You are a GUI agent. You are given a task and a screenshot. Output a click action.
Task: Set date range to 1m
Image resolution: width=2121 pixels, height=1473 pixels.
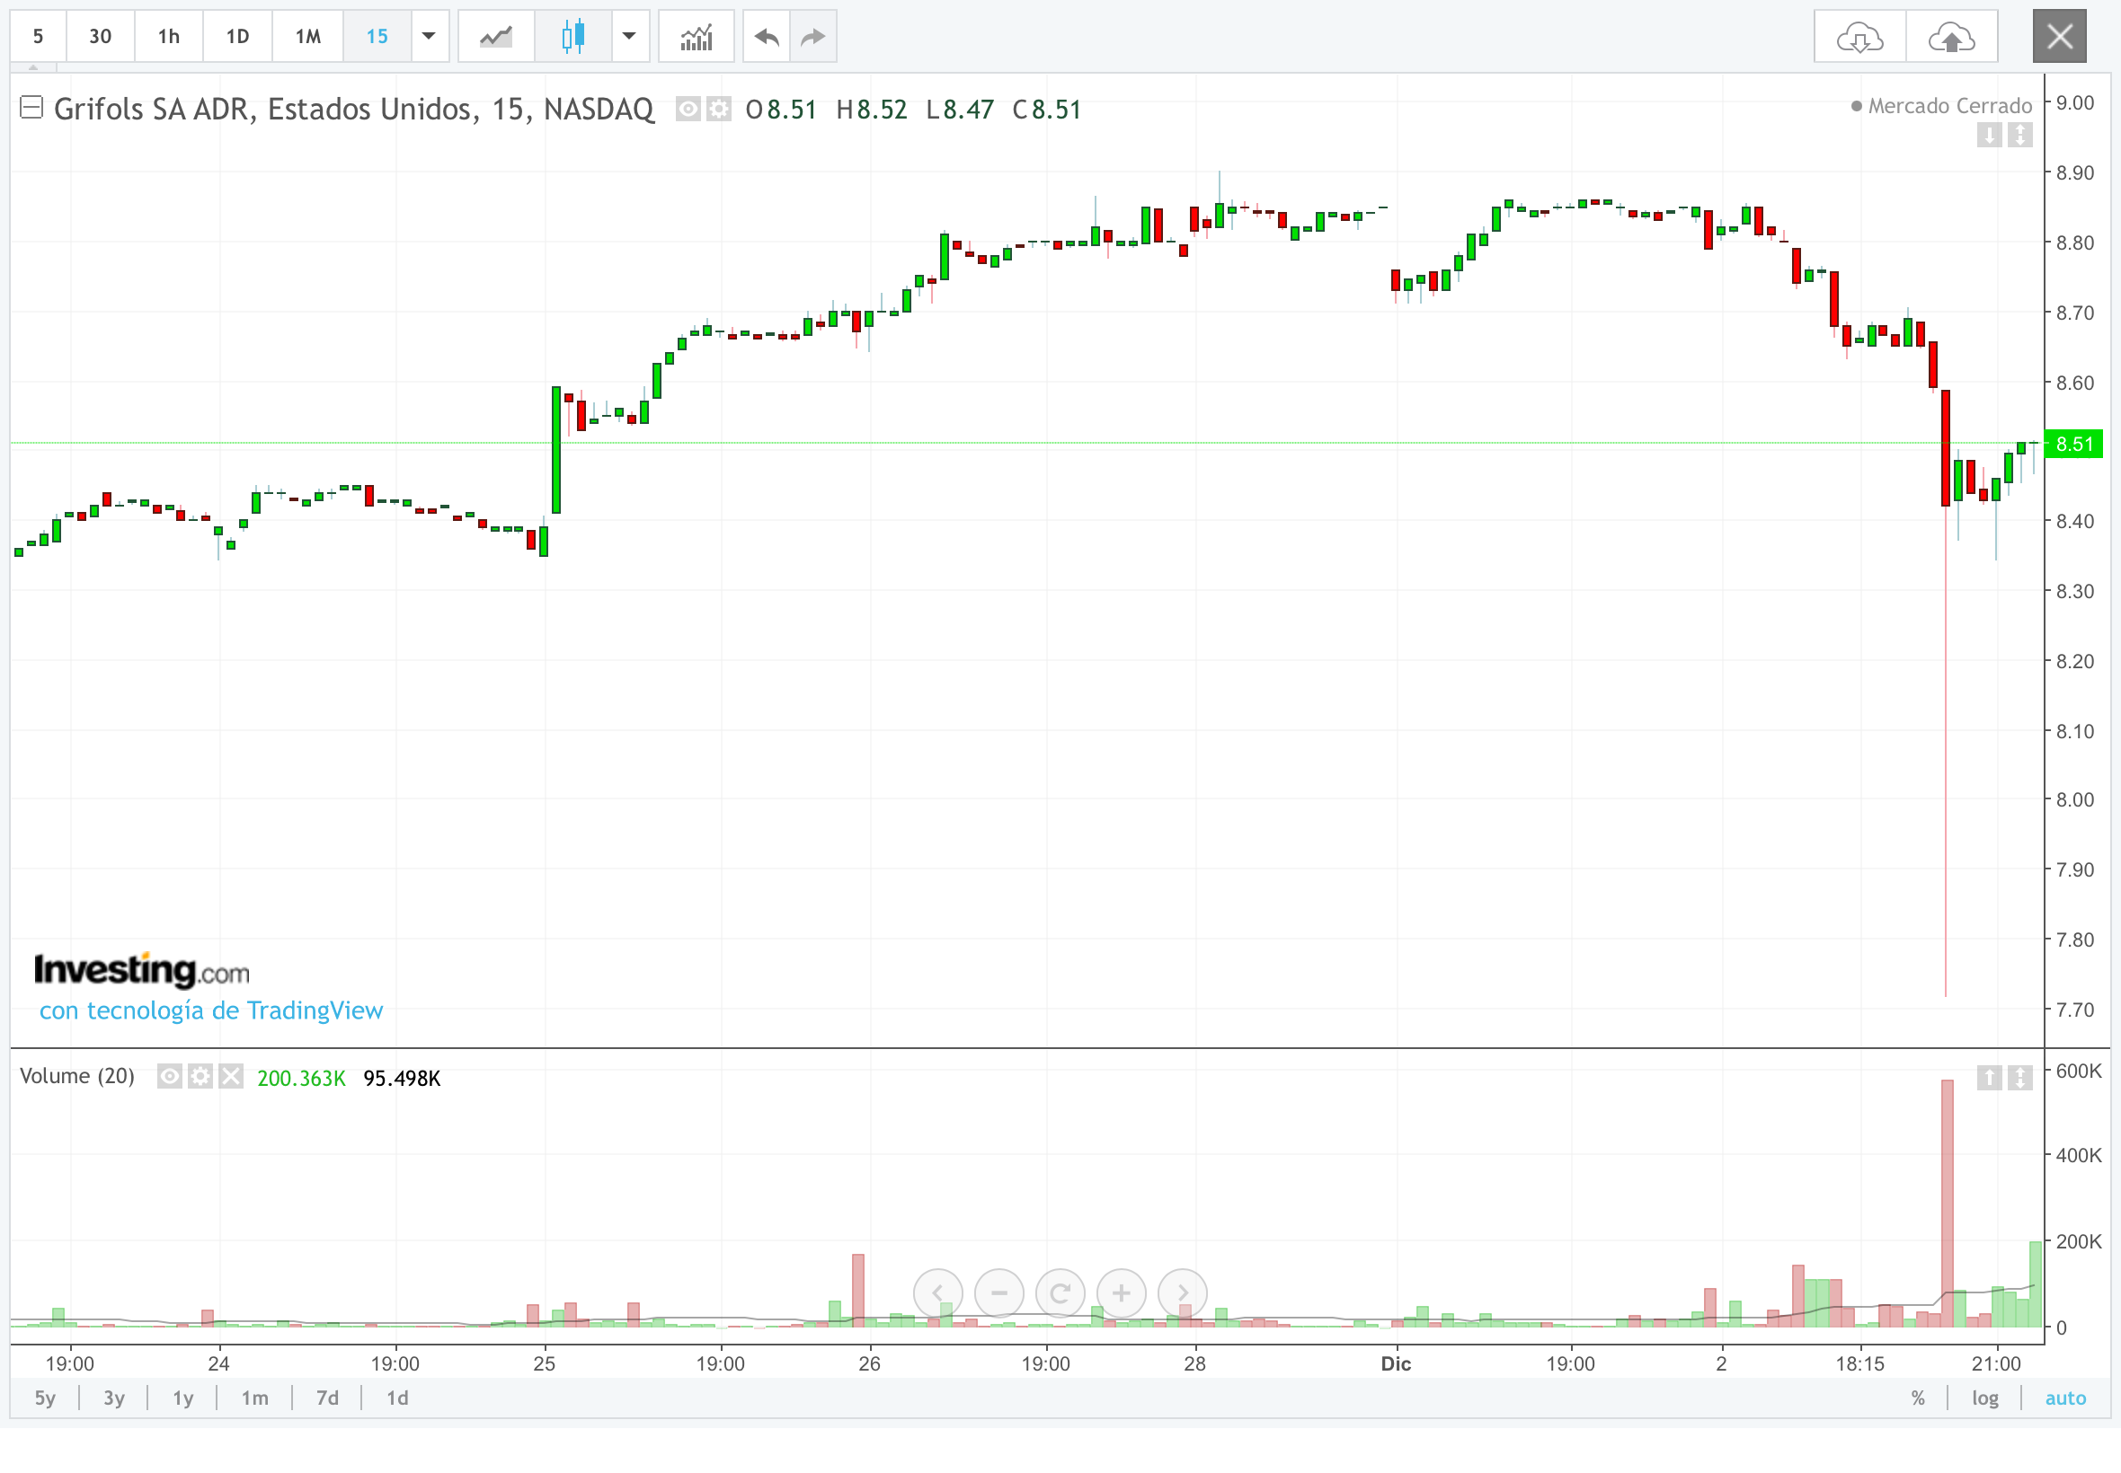click(255, 1398)
